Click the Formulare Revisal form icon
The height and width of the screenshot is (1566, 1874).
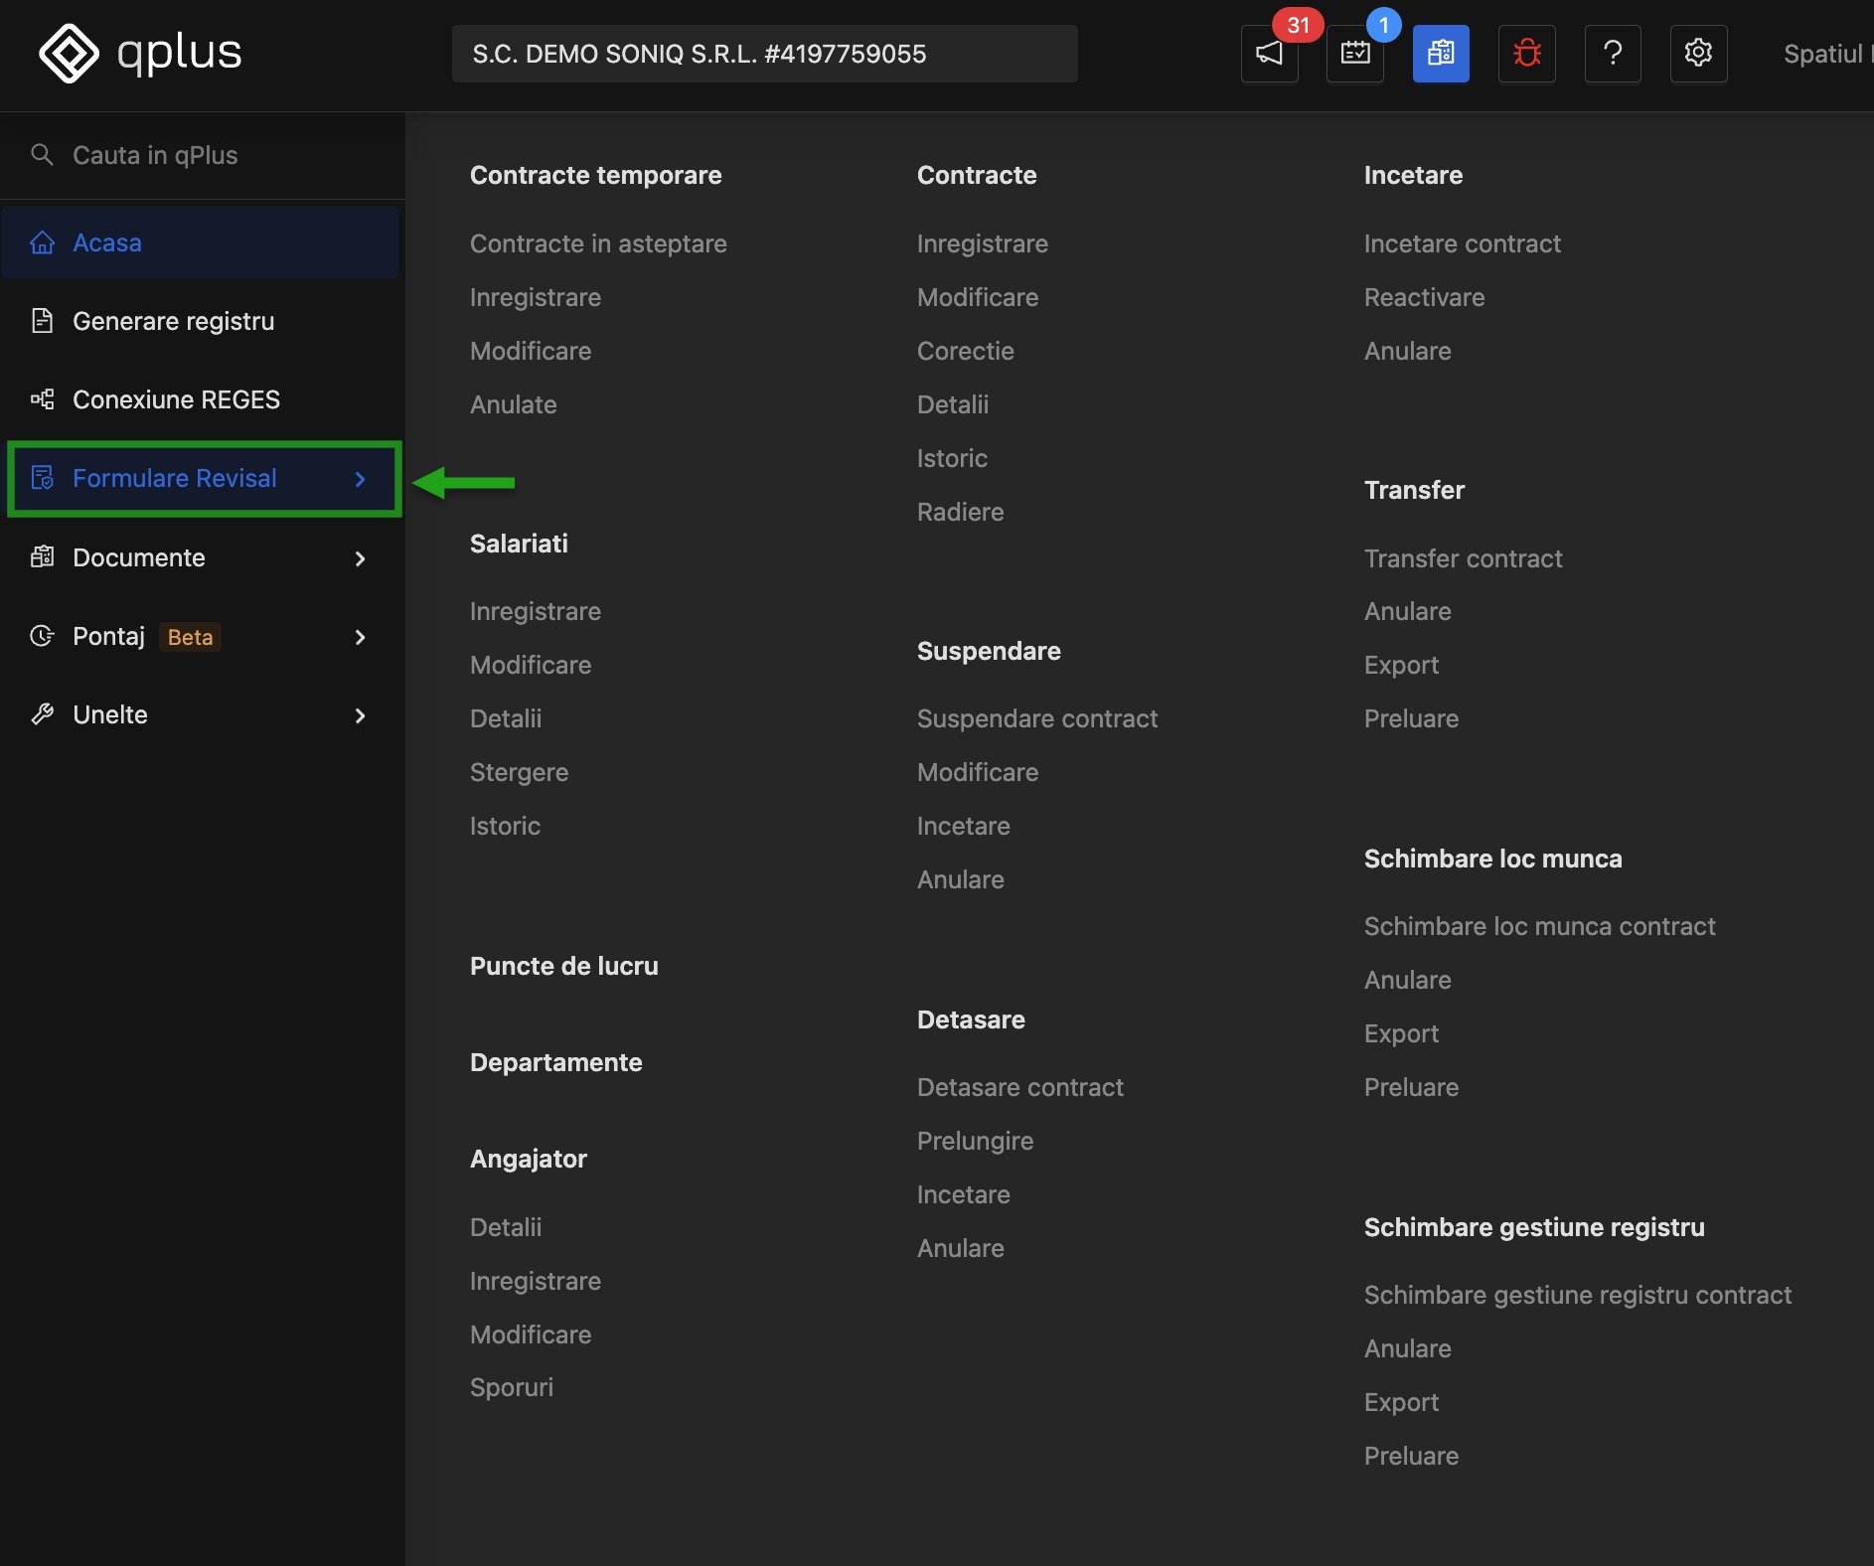click(42, 478)
